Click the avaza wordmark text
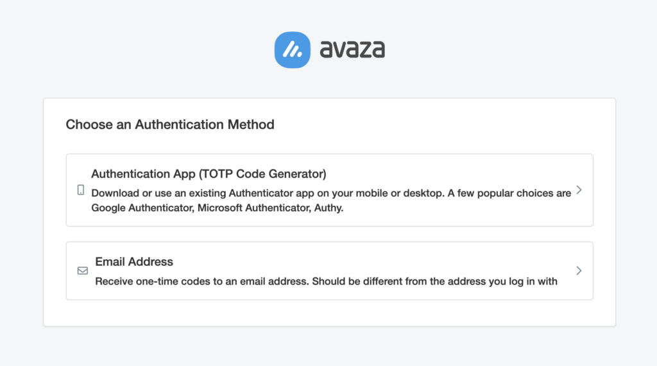 pos(352,49)
